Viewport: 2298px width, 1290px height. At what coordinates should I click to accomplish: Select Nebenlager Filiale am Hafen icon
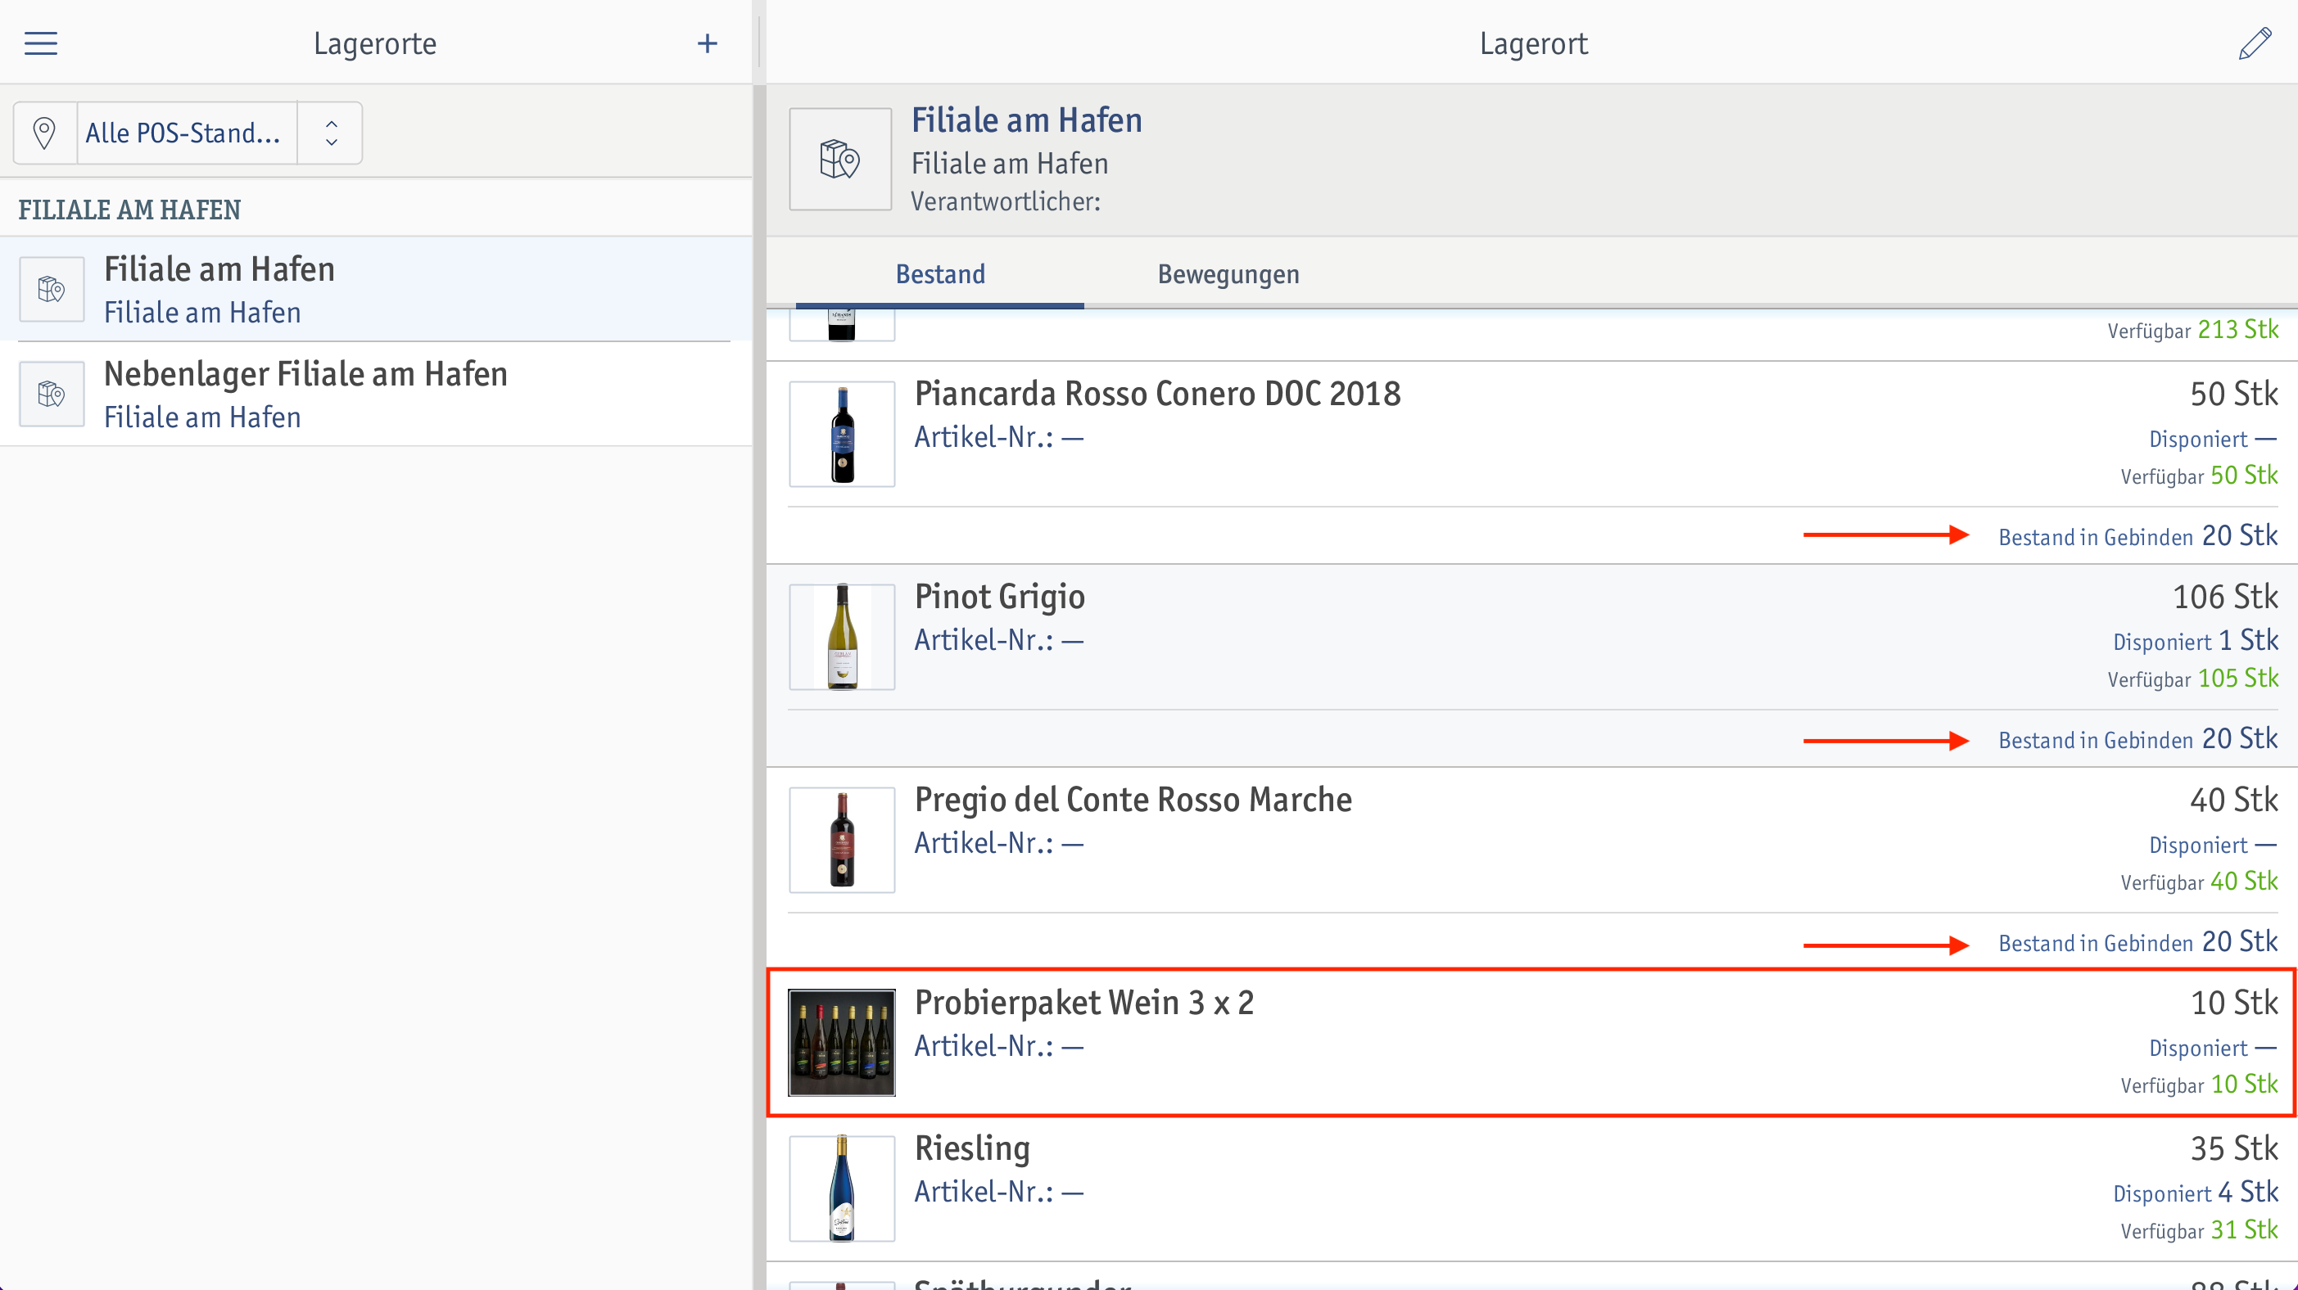click(52, 393)
